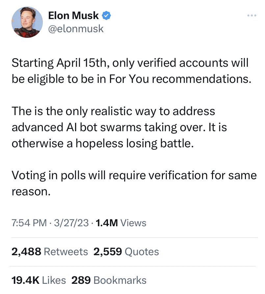
Task: Click the 1.4M Views counter
Action: 121,223
